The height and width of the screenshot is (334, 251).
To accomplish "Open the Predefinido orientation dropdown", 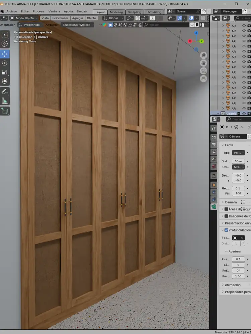I will click(30, 25).
